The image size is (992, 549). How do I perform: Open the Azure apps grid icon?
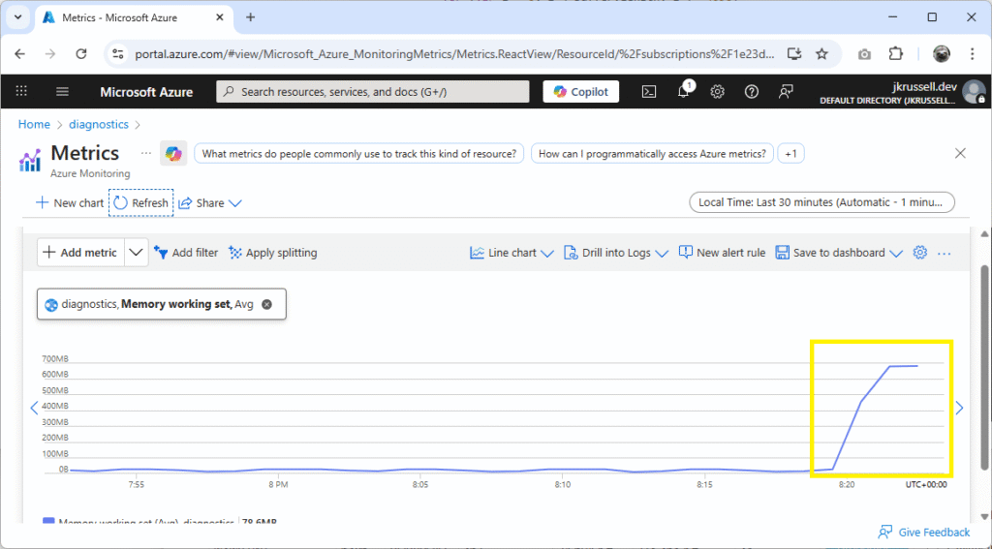tap(21, 91)
